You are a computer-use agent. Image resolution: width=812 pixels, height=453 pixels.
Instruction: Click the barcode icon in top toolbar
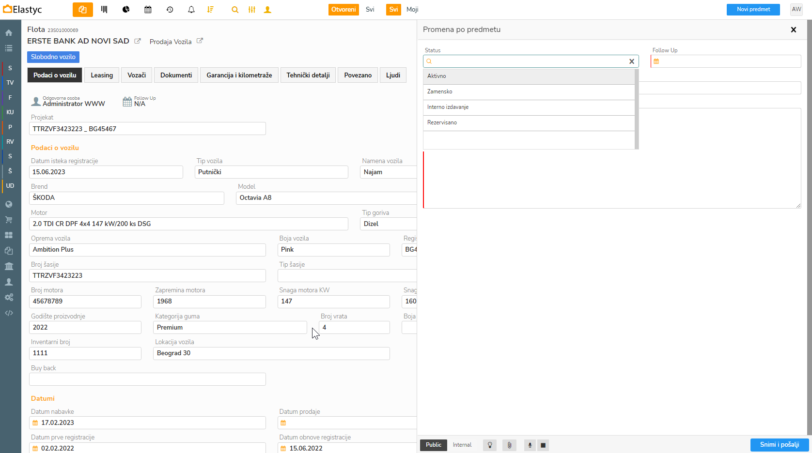104,10
